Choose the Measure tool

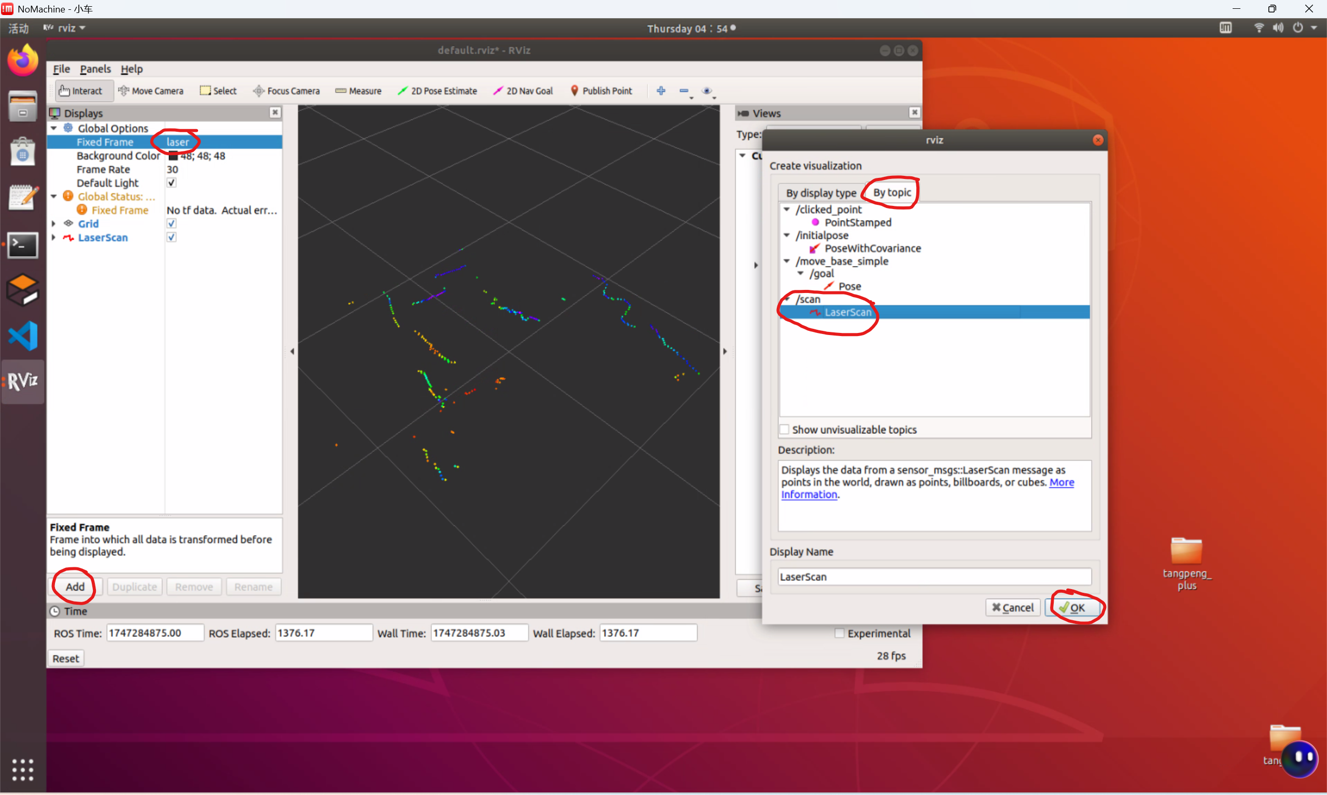pos(358,91)
